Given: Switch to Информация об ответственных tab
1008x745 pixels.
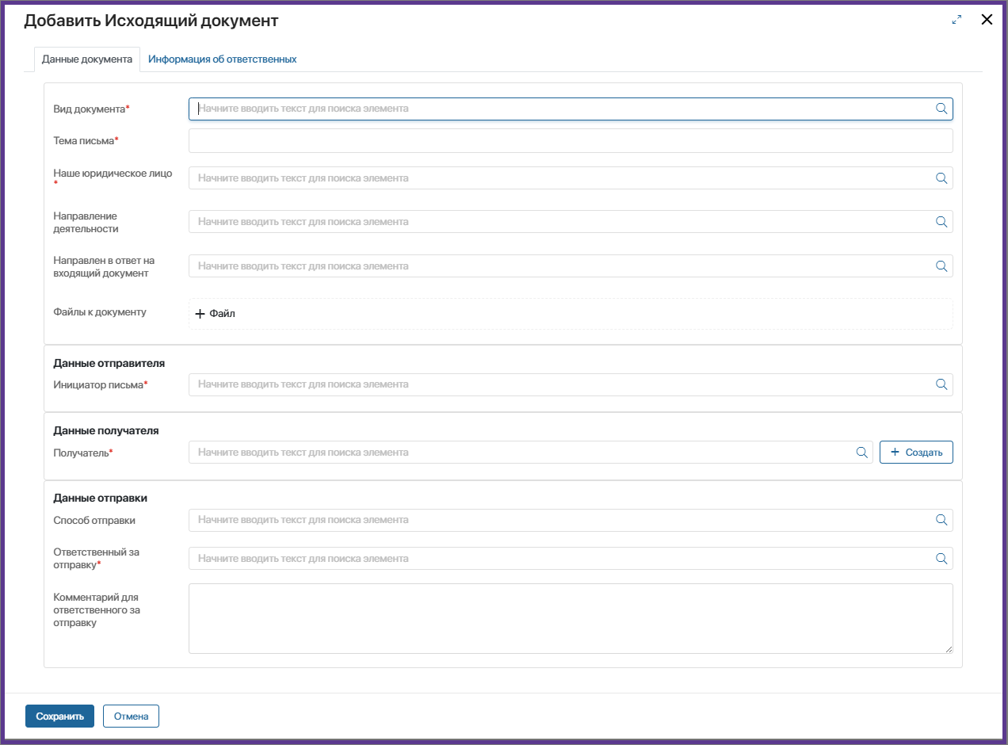Looking at the screenshot, I should point(222,59).
